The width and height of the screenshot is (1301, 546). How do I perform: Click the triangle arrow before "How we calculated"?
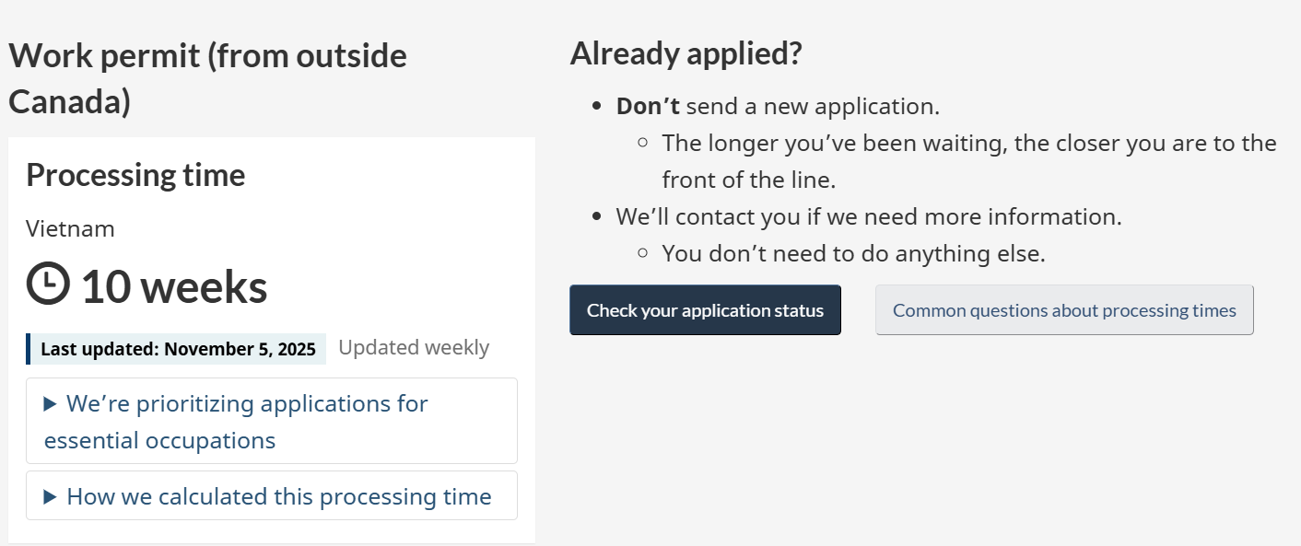coord(51,497)
